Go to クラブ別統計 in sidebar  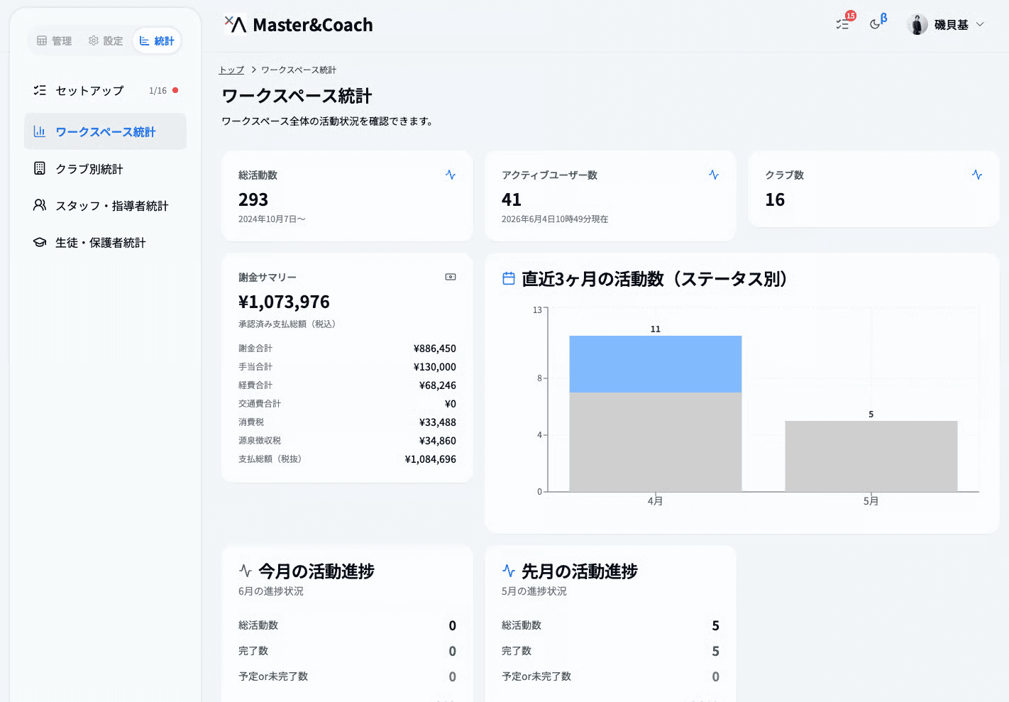pos(105,168)
